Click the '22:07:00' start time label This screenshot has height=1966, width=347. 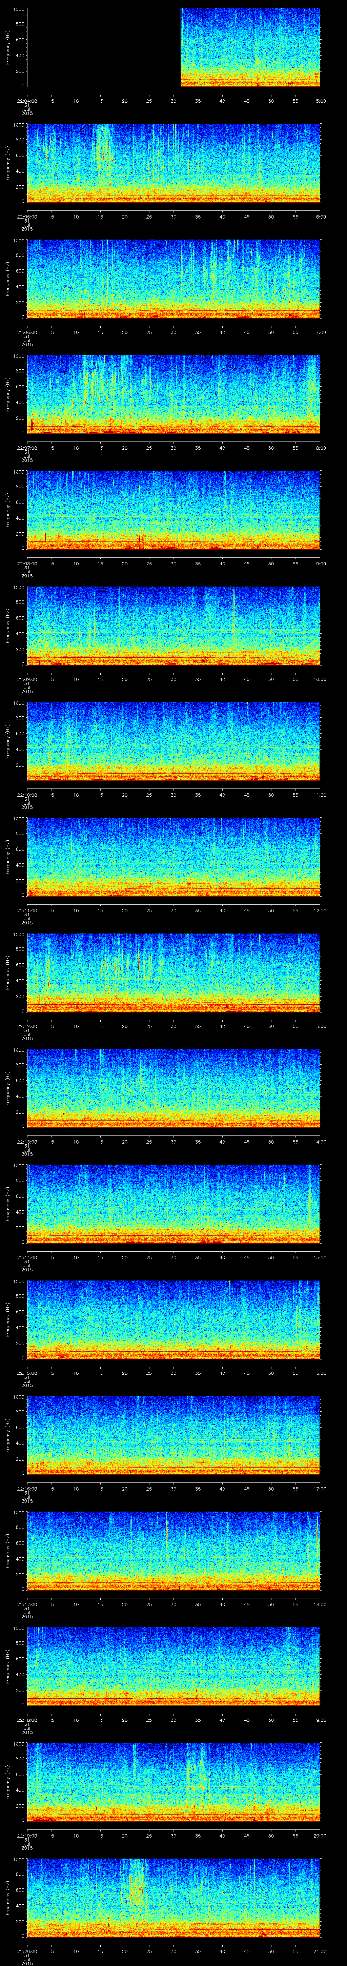(27, 447)
